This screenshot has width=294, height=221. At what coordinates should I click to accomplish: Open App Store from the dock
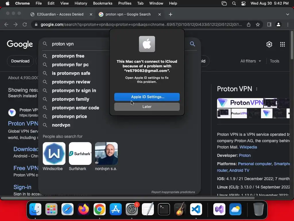point(116,209)
